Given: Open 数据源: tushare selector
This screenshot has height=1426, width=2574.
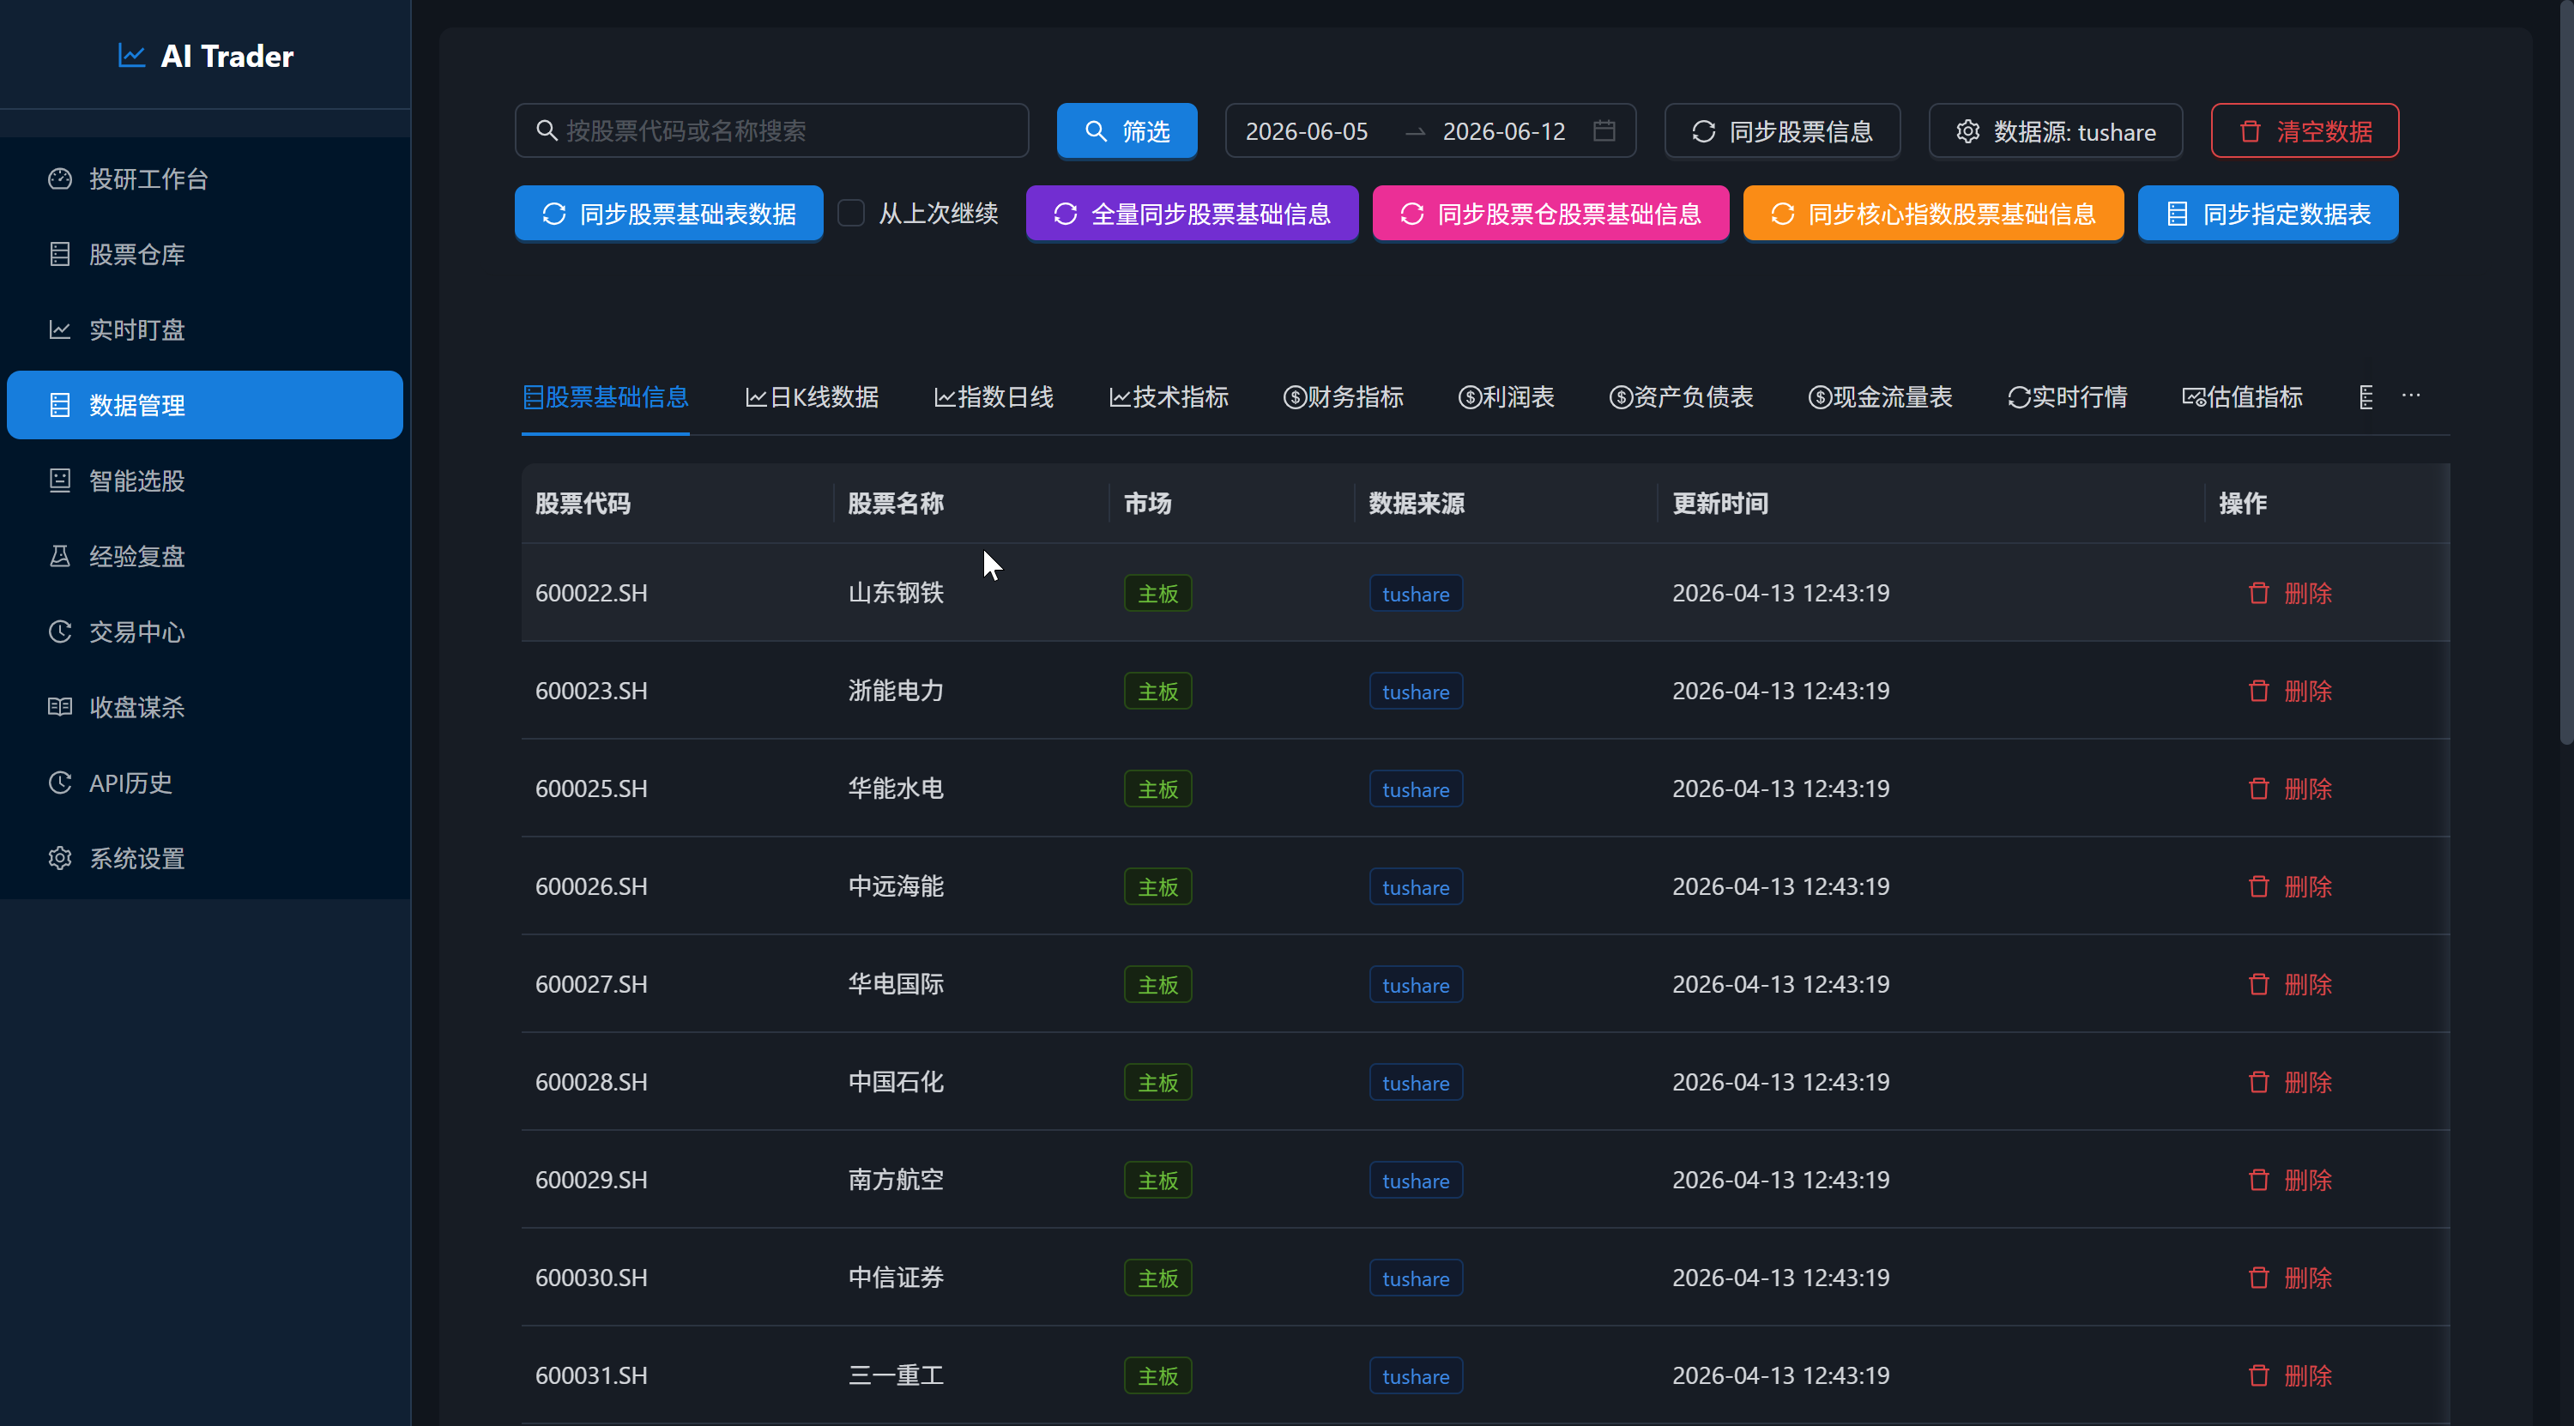Looking at the screenshot, I should pos(2056,131).
